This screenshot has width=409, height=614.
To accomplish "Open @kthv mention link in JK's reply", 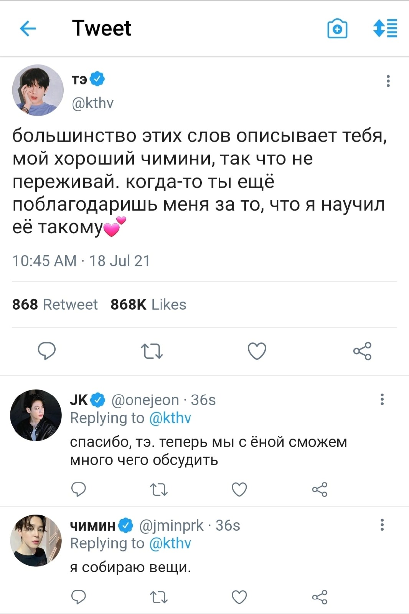I will (170, 418).
